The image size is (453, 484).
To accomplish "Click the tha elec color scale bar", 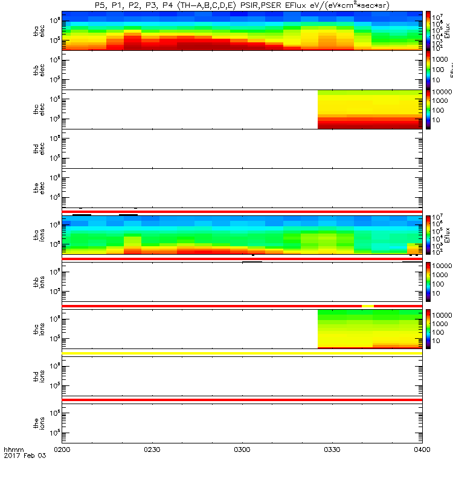I will click(x=428, y=31).
